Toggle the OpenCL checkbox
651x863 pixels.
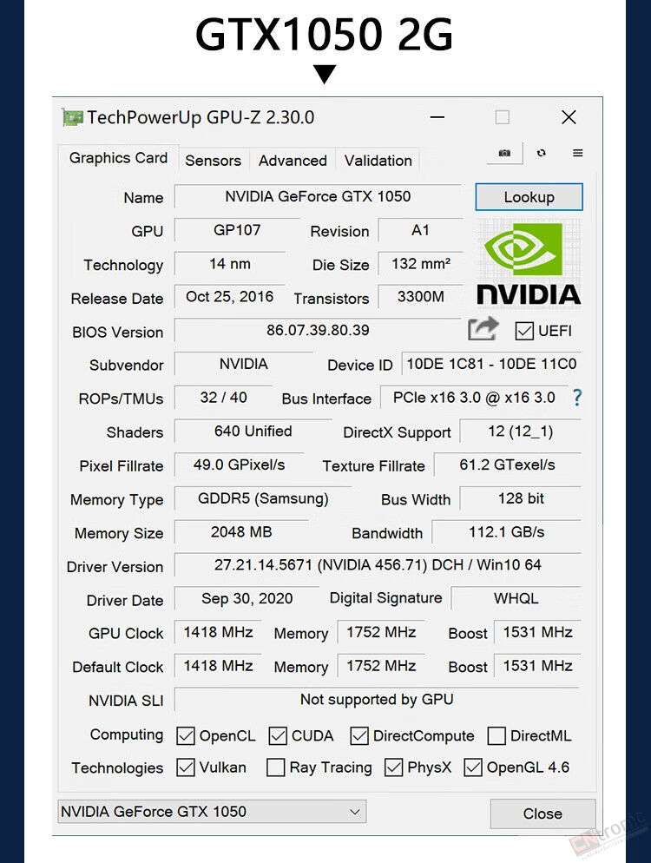tap(186, 736)
